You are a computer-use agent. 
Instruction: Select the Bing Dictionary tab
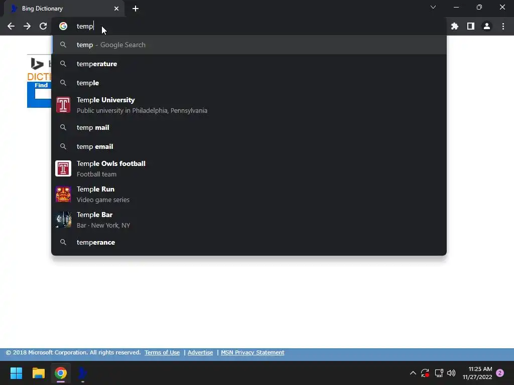[64, 9]
